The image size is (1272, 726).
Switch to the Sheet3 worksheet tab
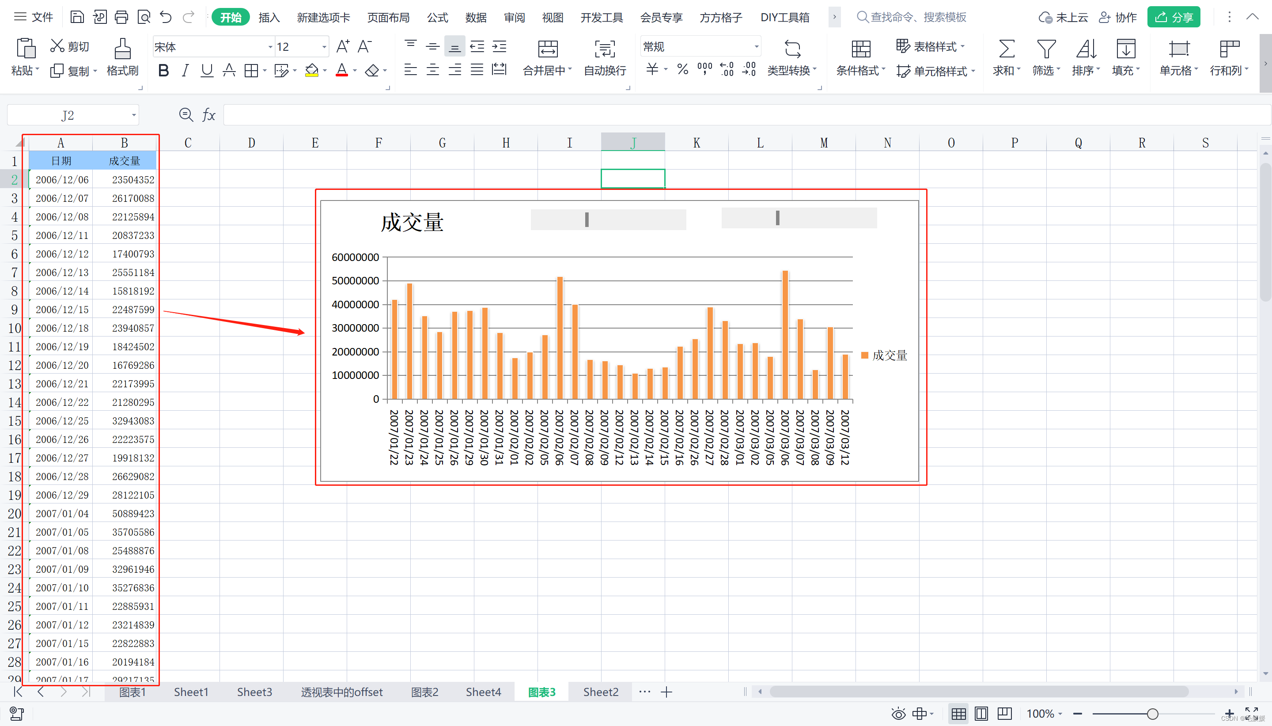tap(254, 692)
